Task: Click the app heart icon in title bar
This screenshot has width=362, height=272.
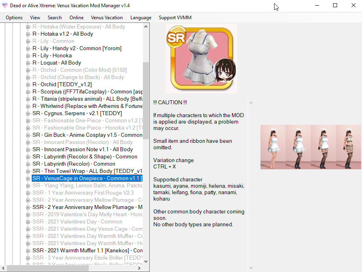Action: 5,5
